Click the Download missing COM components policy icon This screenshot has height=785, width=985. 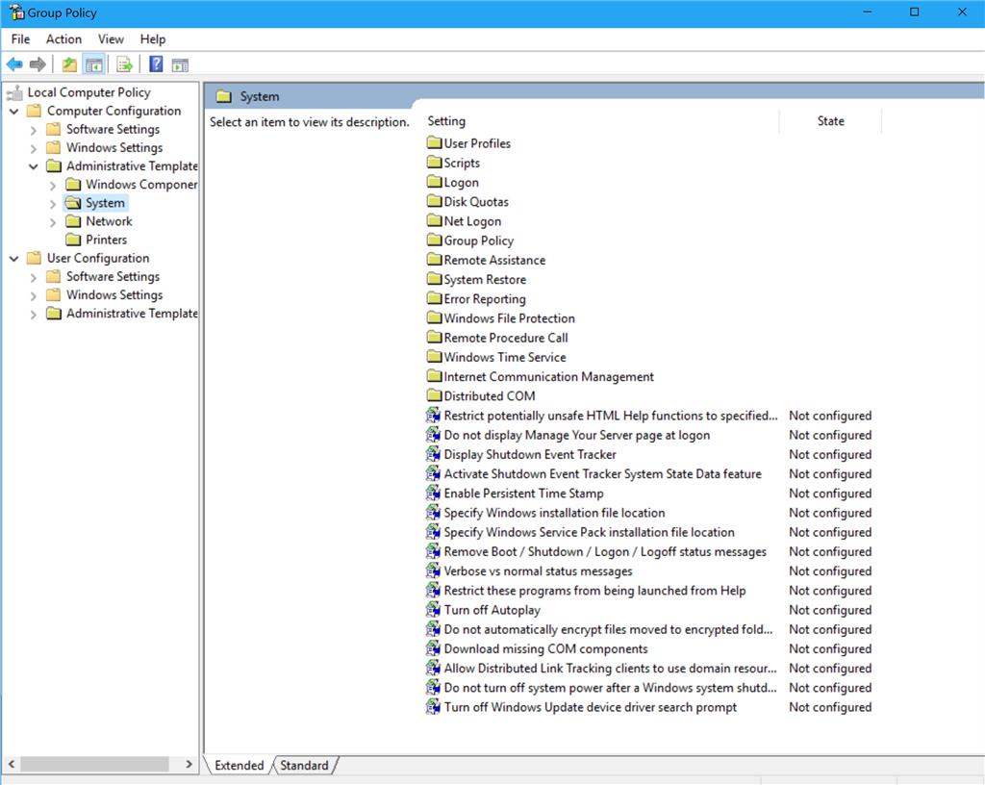click(x=434, y=648)
